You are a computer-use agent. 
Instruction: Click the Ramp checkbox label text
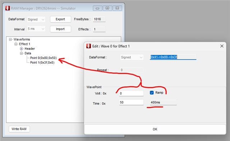point(159,93)
